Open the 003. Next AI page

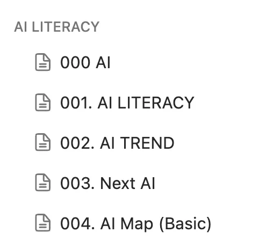pyautogui.click(x=107, y=183)
